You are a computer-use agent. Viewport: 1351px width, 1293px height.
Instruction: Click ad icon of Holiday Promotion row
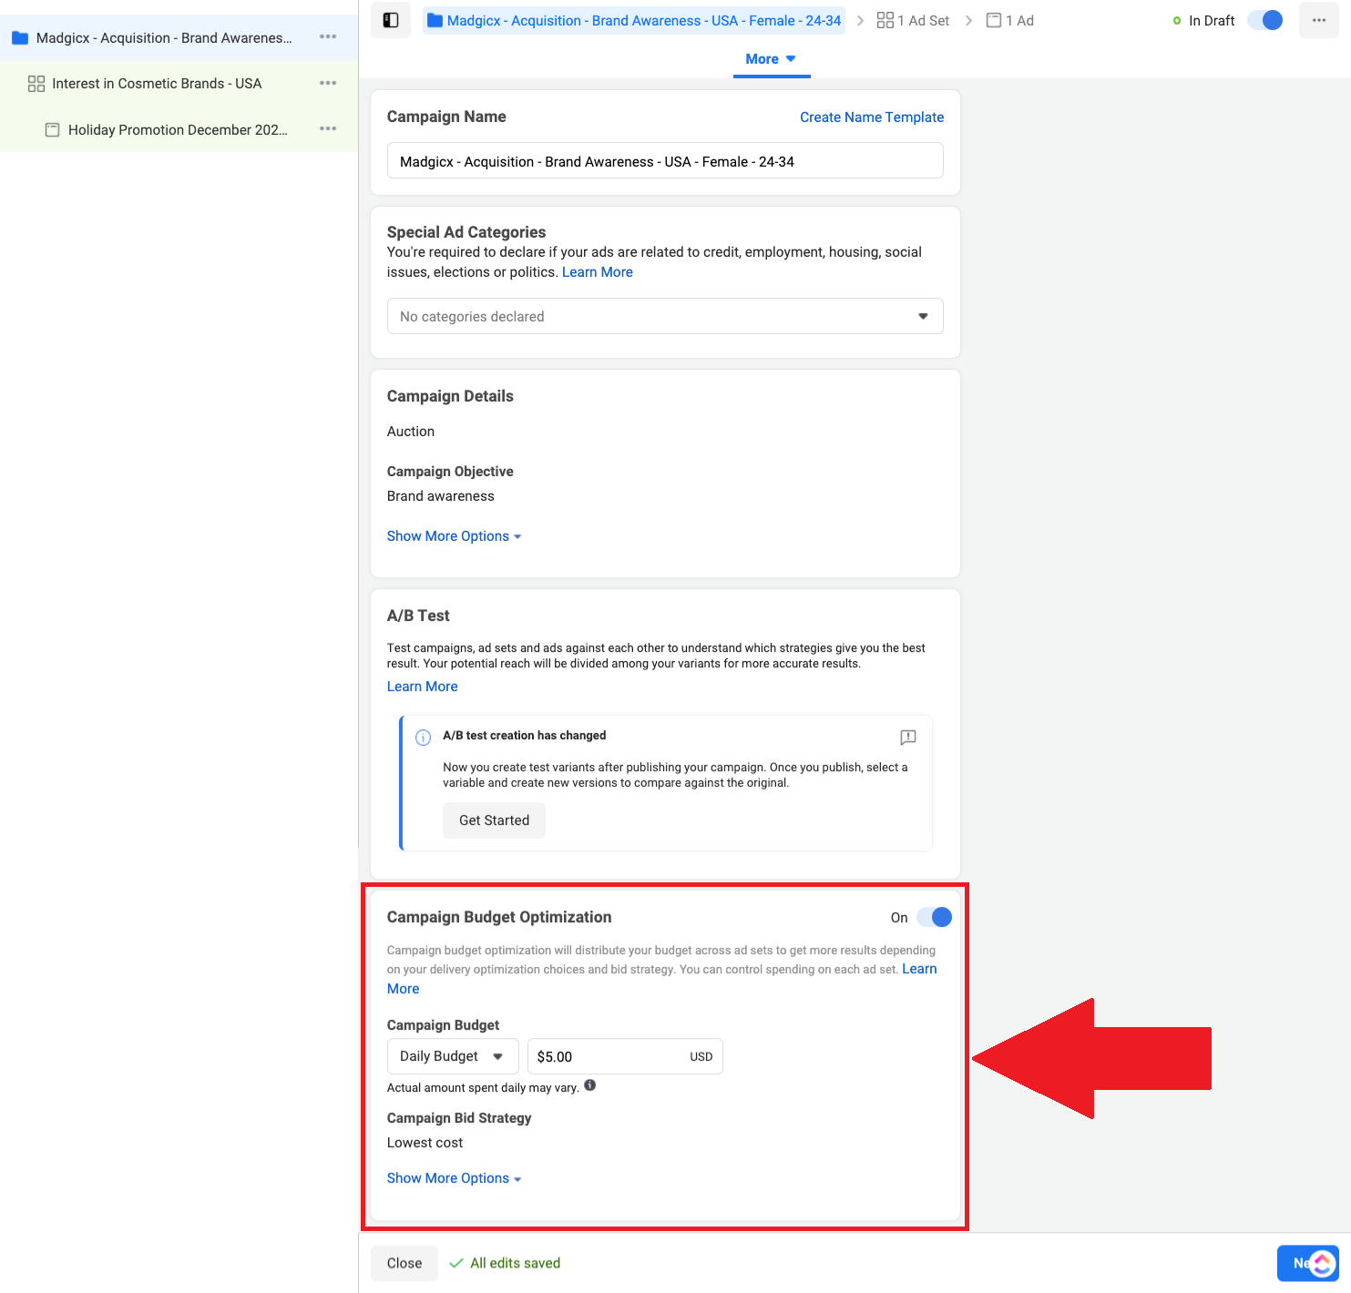(x=53, y=130)
